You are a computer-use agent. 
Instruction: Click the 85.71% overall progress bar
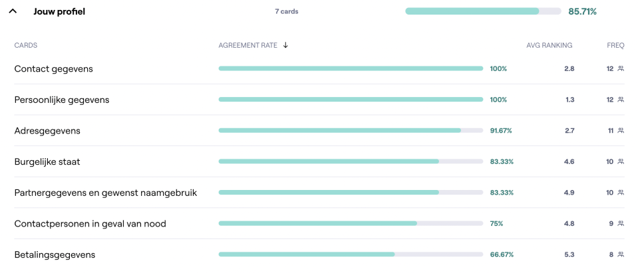tap(483, 11)
